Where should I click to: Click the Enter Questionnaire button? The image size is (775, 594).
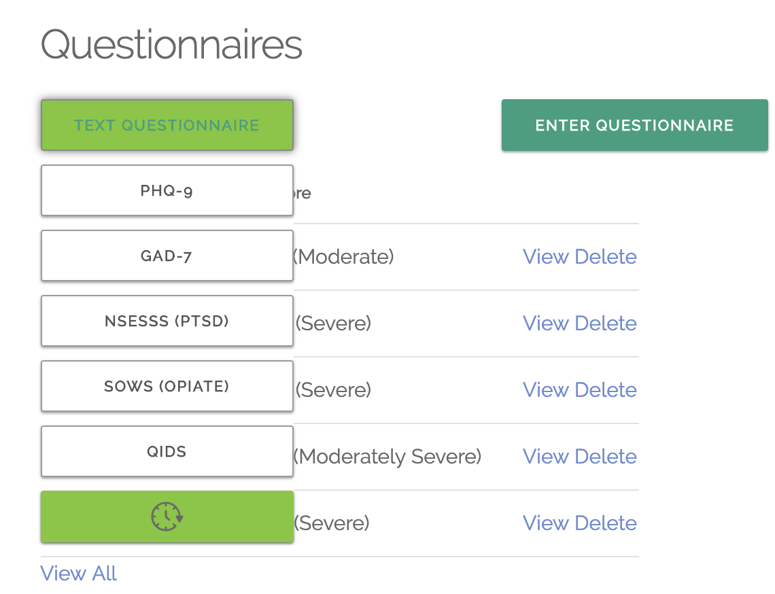(x=635, y=125)
